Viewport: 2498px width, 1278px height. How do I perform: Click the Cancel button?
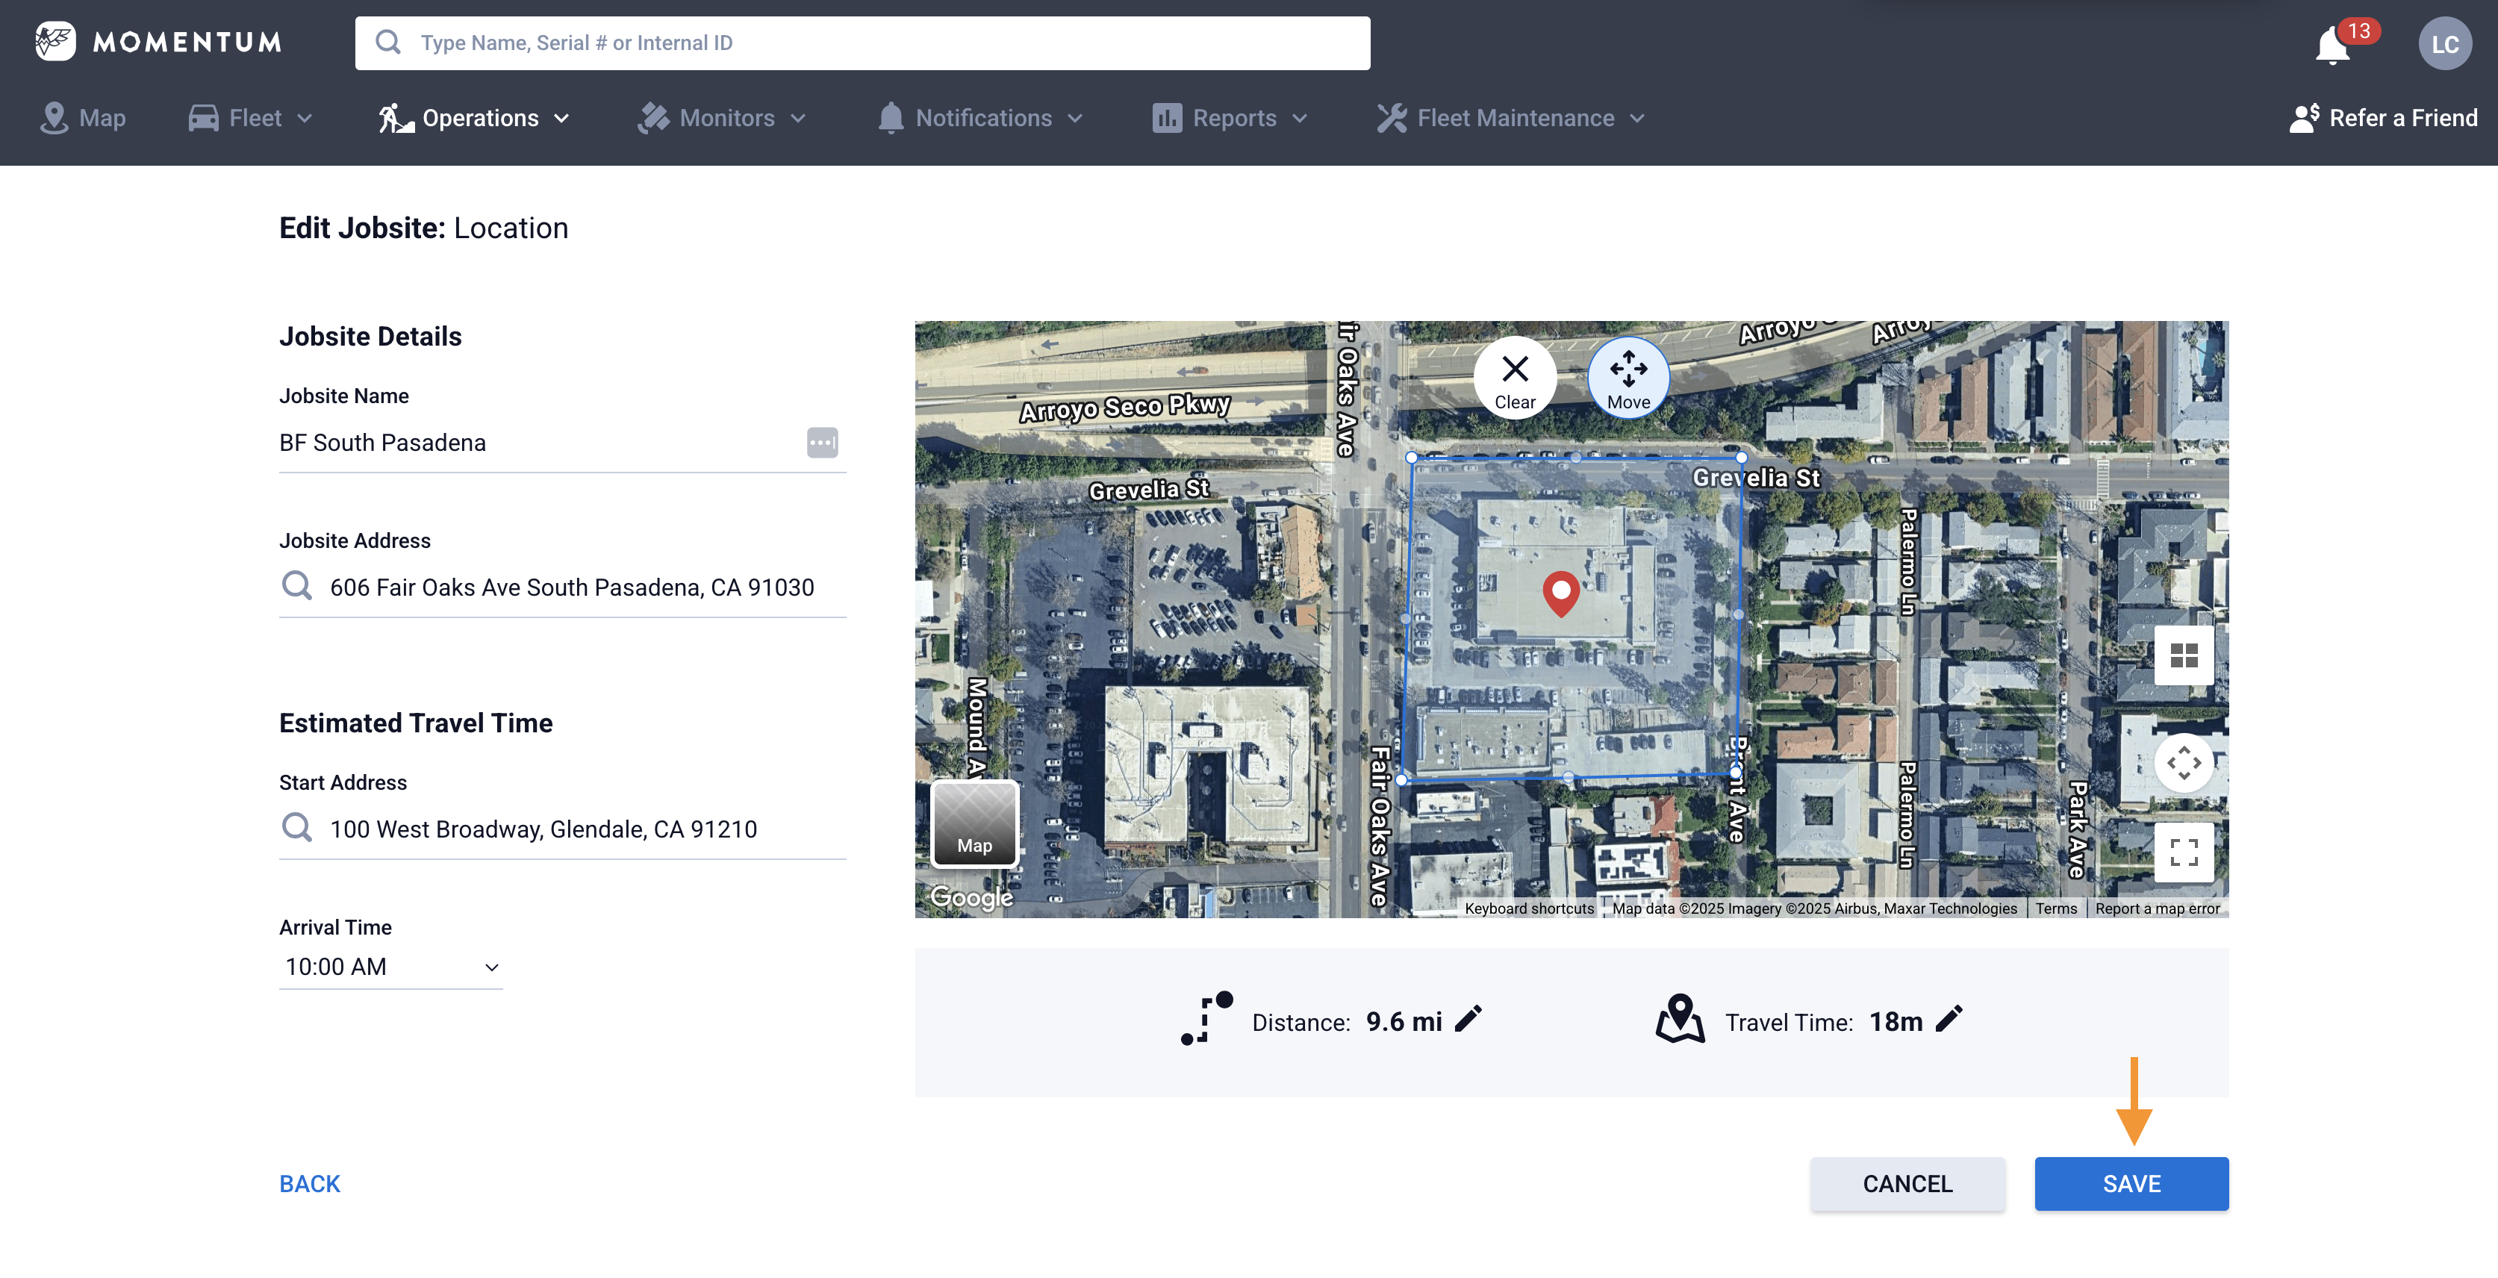pyautogui.click(x=1907, y=1183)
